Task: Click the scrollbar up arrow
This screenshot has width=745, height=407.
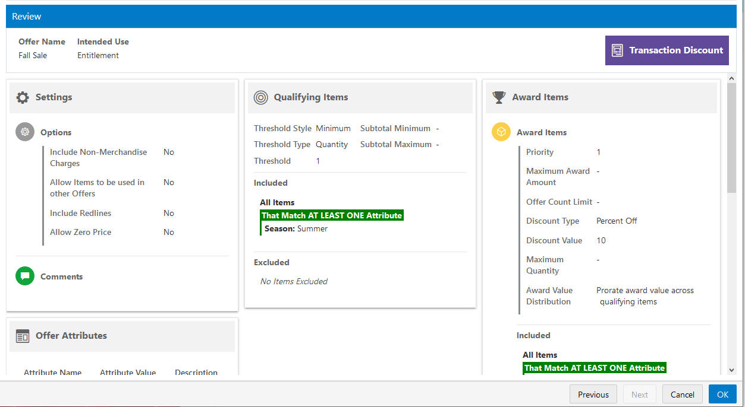Action: (x=731, y=78)
